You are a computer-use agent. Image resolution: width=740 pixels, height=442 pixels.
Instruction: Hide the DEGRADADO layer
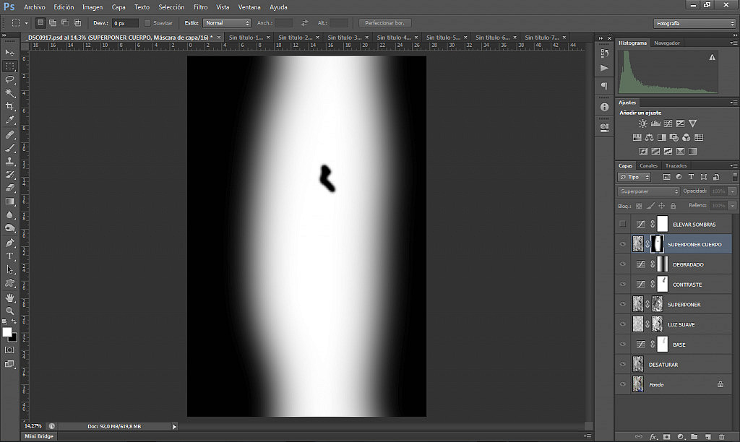click(x=623, y=264)
